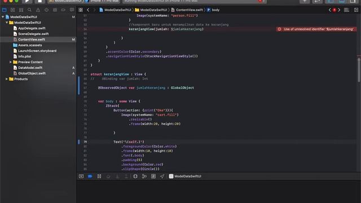Open LaunchScreen.storyboard
The height and width of the screenshot is (203, 361).
tap(37, 51)
